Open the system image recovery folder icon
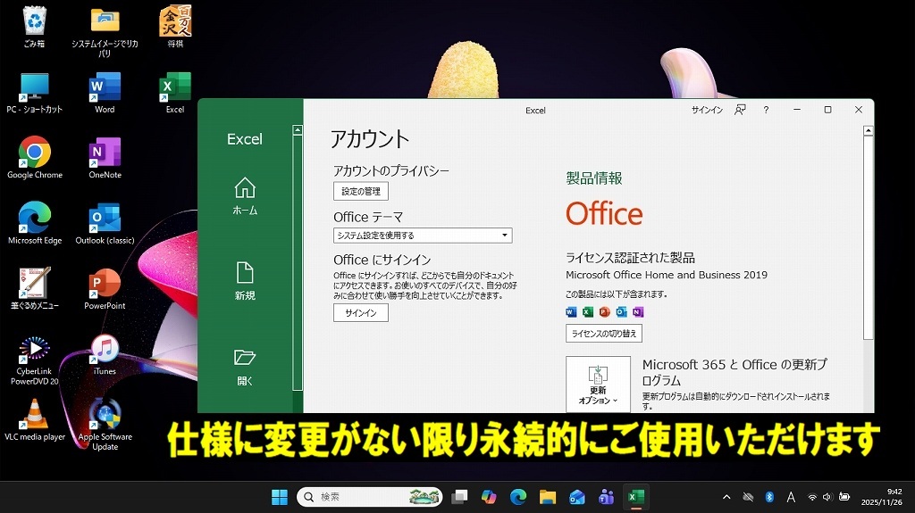This screenshot has width=915, height=513. (x=105, y=31)
